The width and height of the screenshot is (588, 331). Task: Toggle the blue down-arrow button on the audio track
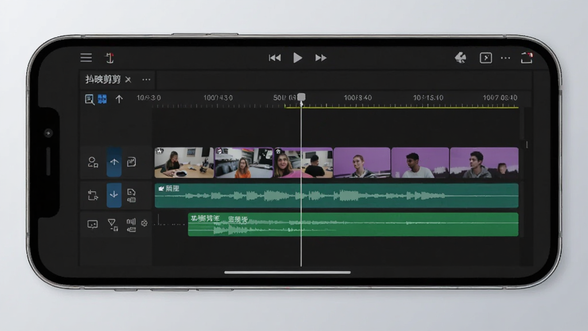(x=114, y=195)
